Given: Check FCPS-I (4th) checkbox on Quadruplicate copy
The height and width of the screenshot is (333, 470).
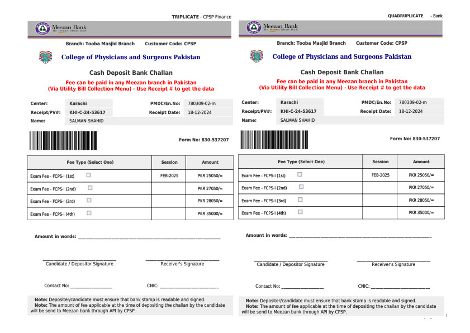Looking at the screenshot, I should tap(300, 212).
